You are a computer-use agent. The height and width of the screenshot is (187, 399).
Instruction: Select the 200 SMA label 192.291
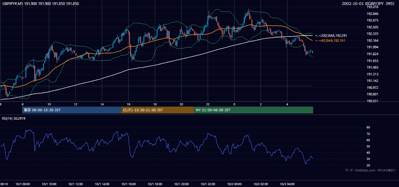click(x=331, y=36)
